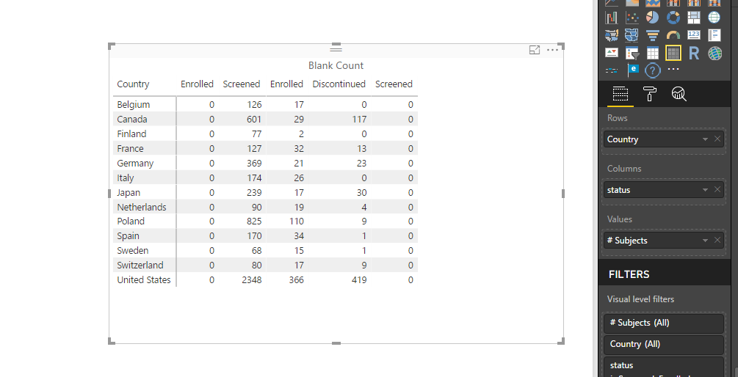Select the treemap visual
The image size is (738, 377).
point(694,18)
